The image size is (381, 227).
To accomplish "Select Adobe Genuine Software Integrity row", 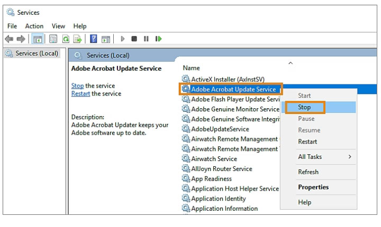I will (x=235, y=119).
